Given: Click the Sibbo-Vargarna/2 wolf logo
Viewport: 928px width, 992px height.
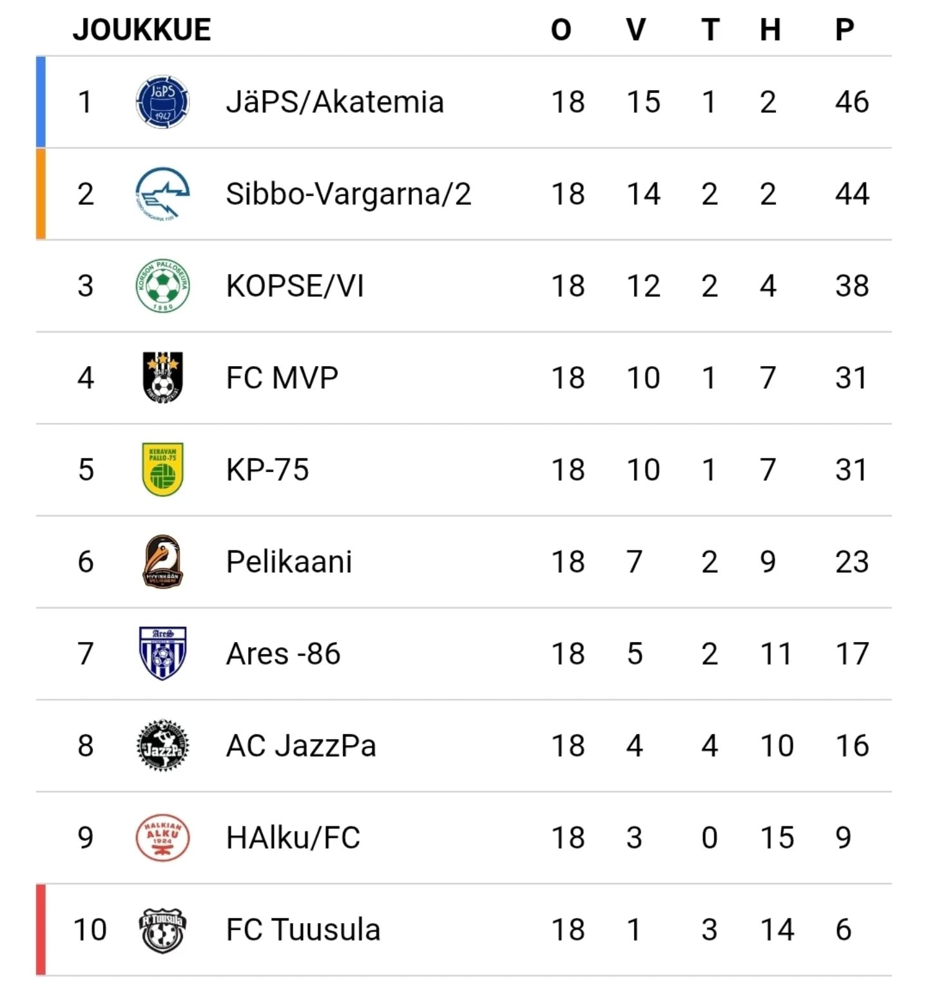Looking at the screenshot, I should point(162,193).
